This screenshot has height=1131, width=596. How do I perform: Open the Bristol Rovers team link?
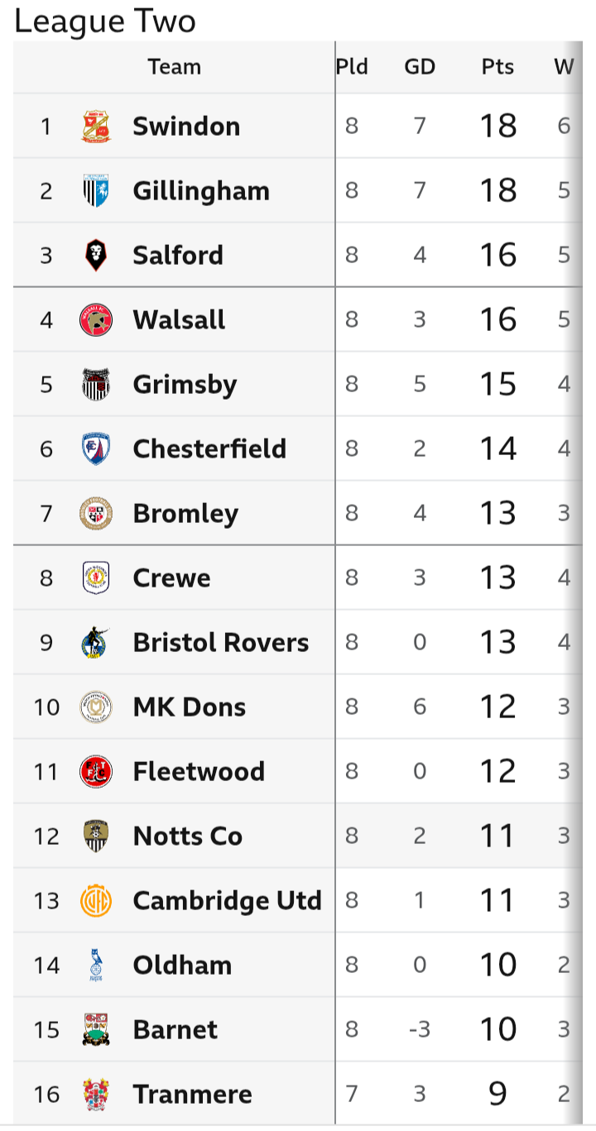pos(221,642)
